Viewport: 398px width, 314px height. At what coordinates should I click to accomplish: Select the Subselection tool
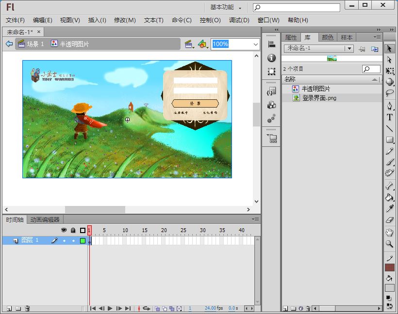point(389,60)
